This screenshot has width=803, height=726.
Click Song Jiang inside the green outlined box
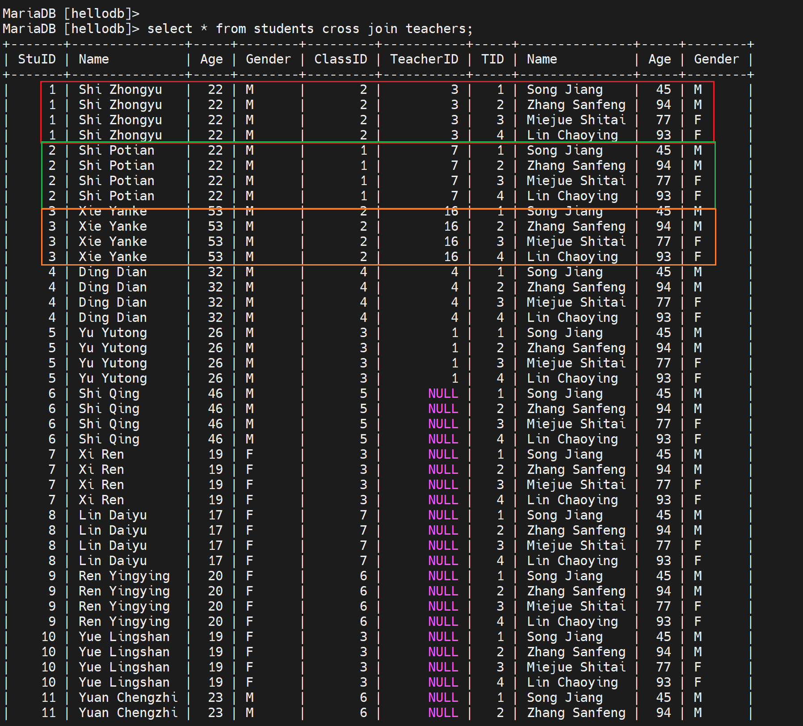[x=564, y=151]
